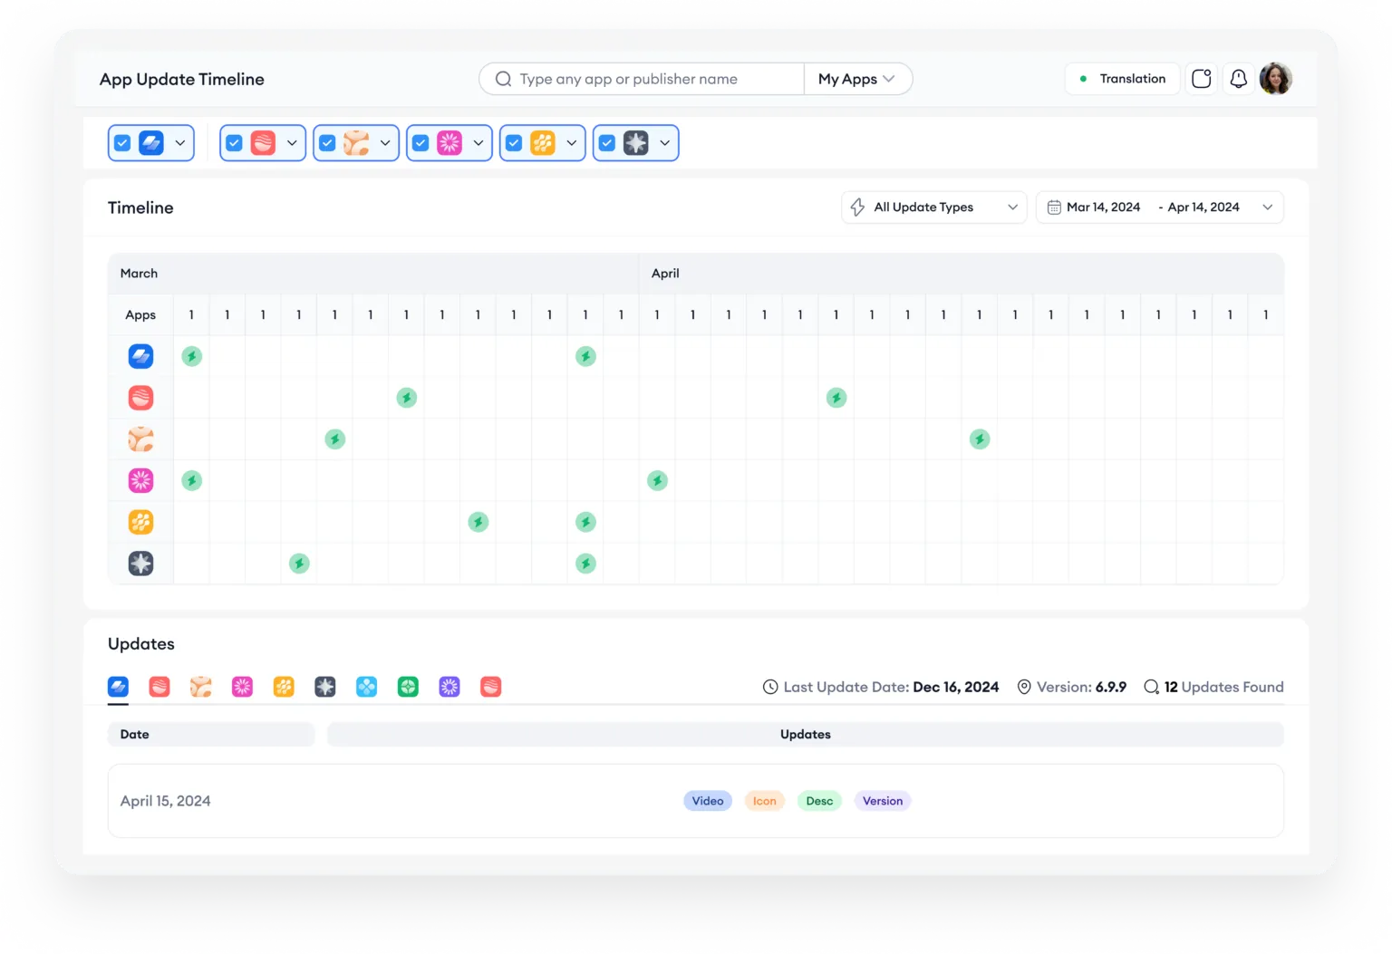
Task: Select the green app icon under Updates
Action: (x=408, y=687)
